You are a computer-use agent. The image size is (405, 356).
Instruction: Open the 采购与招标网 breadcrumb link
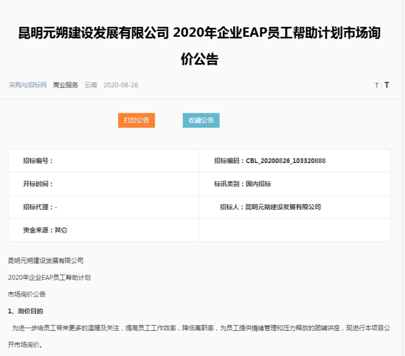click(27, 85)
